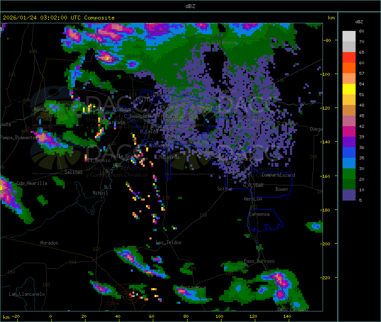Click the 2200m contour label near the volcano

coord(113,303)
